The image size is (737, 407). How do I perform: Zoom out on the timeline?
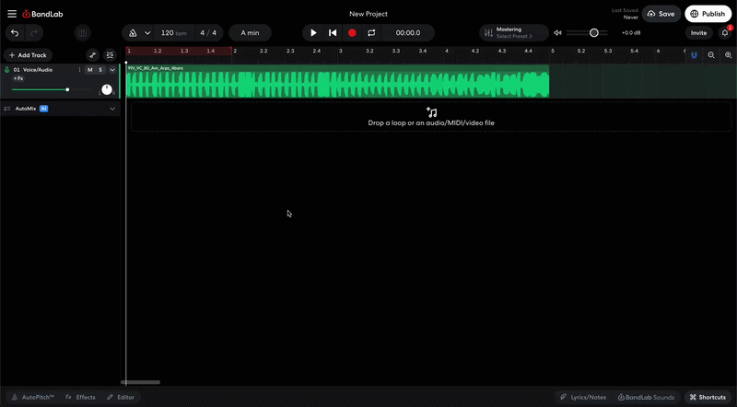pos(711,55)
